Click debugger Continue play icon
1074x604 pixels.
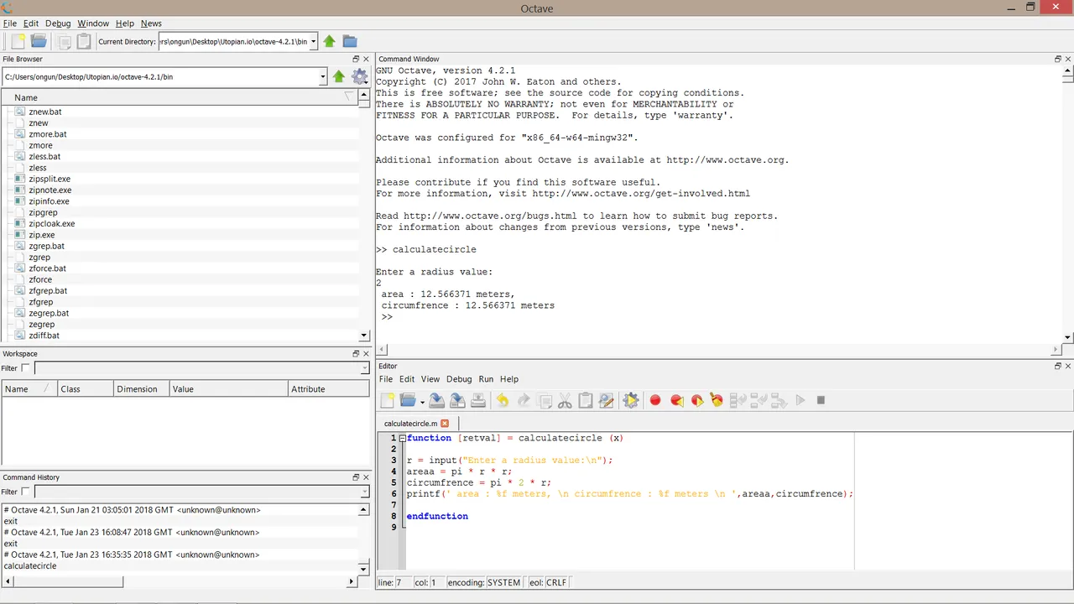point(800,400)
